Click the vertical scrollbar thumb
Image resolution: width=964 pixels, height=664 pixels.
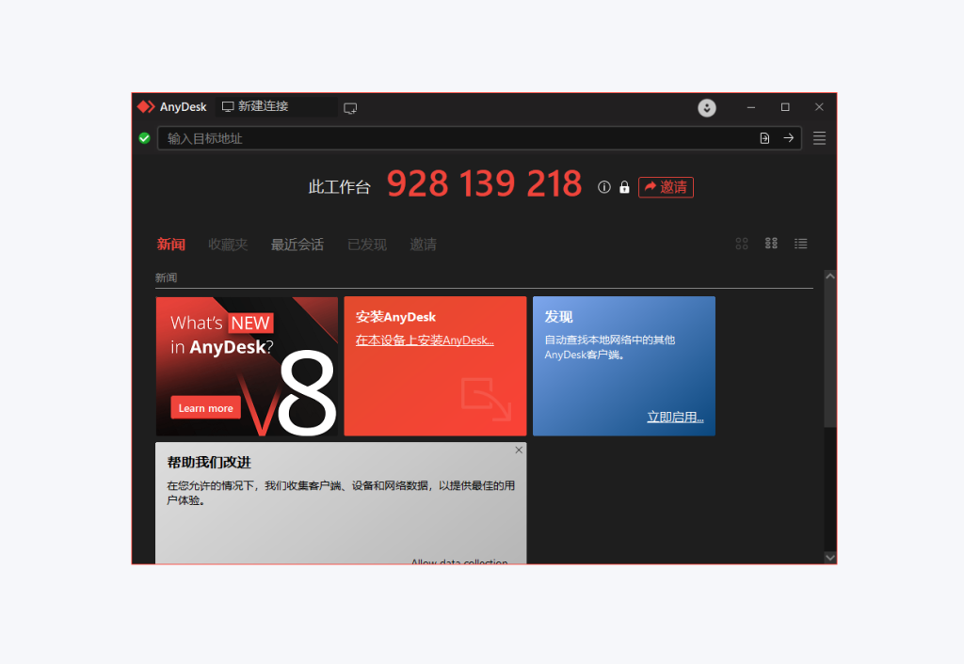(830, 355)
